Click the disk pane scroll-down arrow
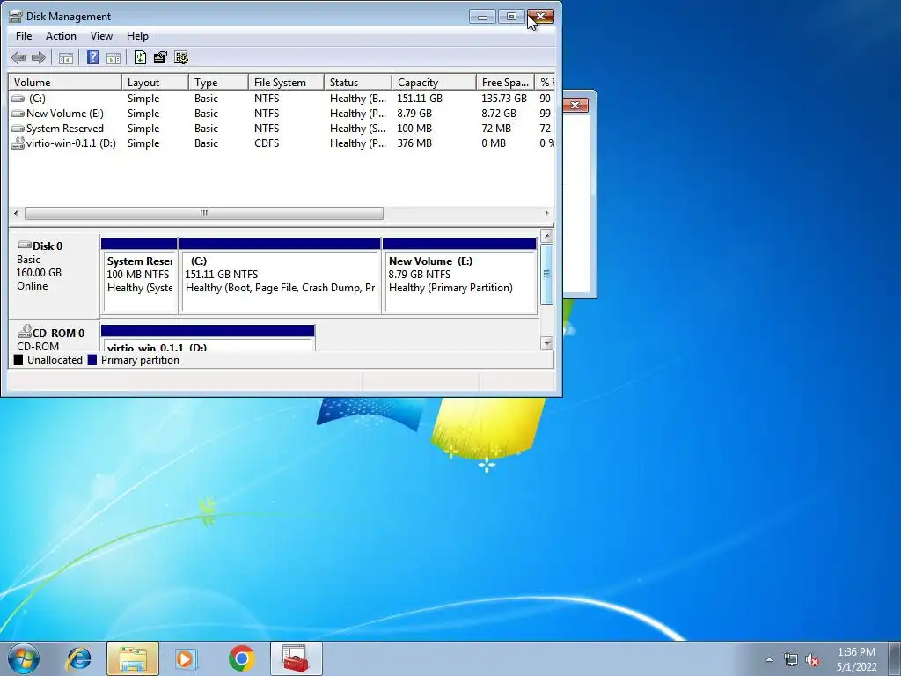Screen dimensions: 901x676 coord(546,343)
